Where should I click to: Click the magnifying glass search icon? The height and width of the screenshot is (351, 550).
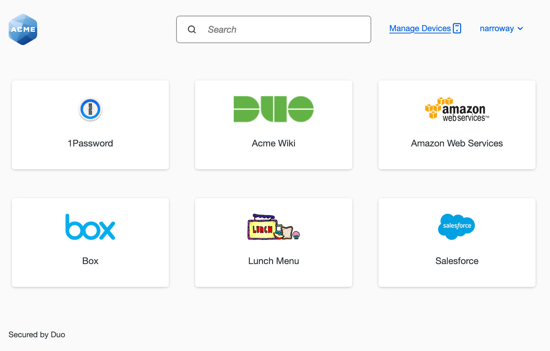(x=192, y=30)
